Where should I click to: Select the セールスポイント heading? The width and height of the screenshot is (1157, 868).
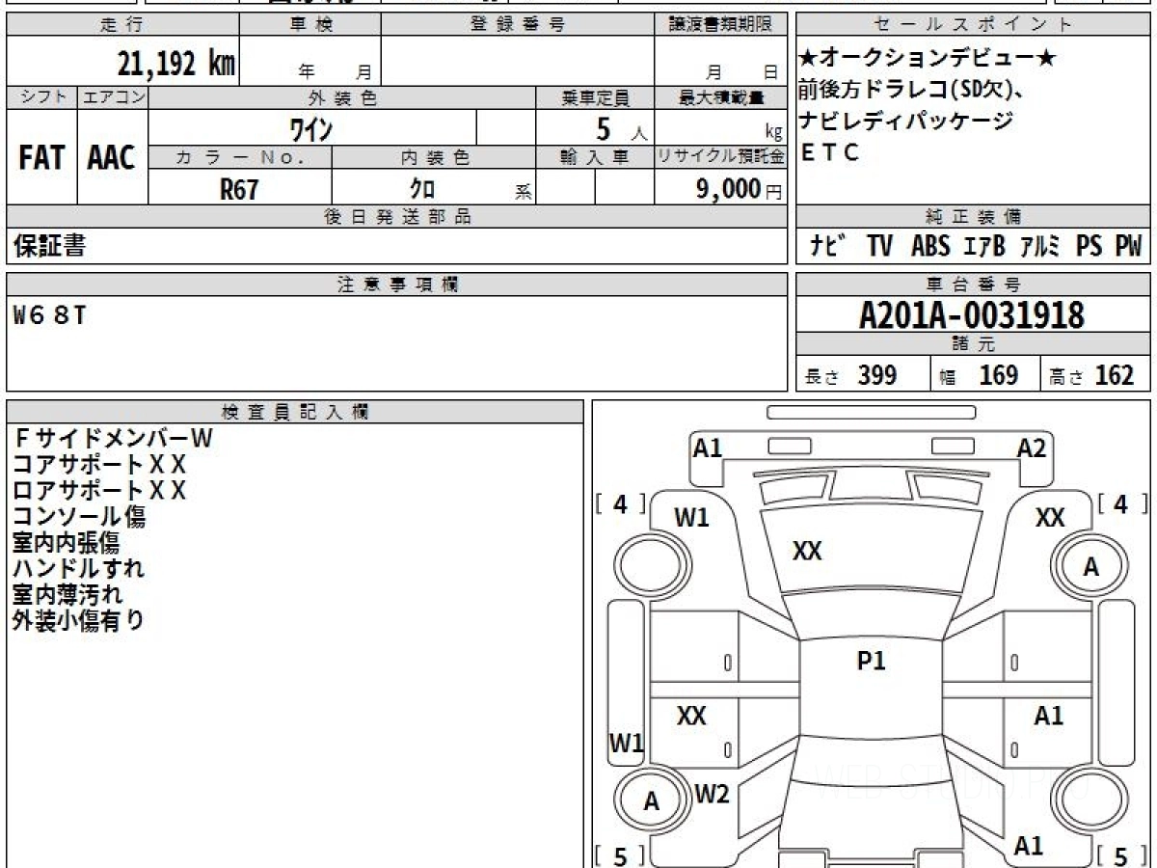[974, 25]
